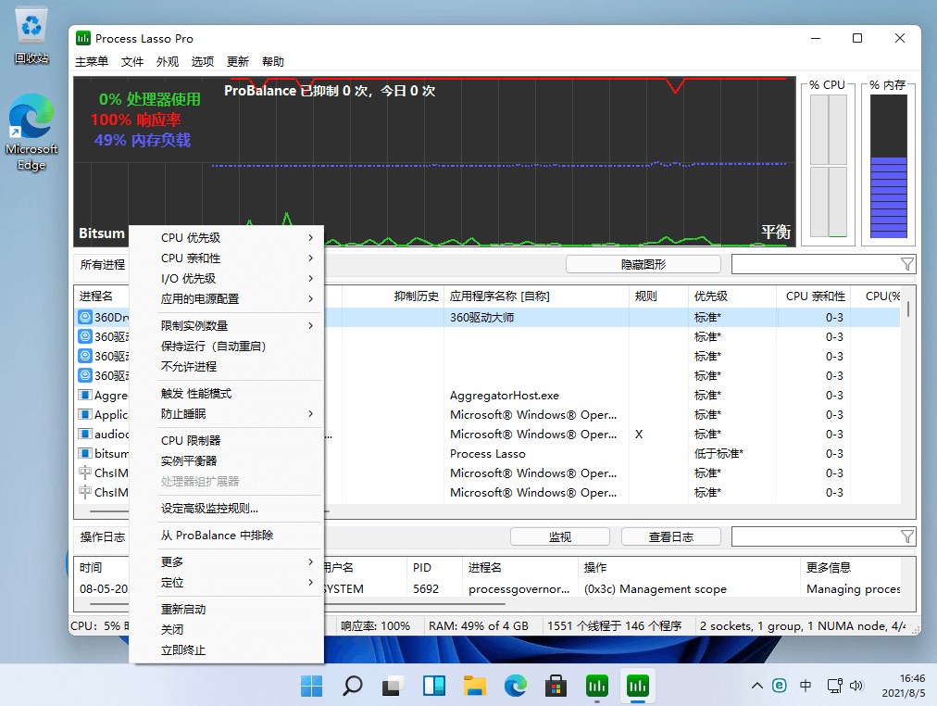Click the log filter funnel icon
The height and width of the screenshot is (706, 937).
pyautogui.click(x=907, y=536)
